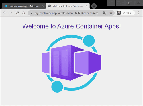This screenshot has width=143, height=106.
Task: Reload the current page
Action: 17,13
